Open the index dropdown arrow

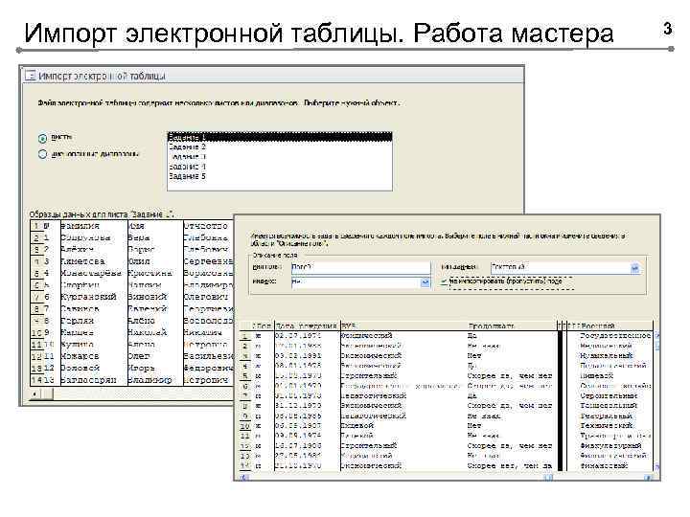pos(425,282)
